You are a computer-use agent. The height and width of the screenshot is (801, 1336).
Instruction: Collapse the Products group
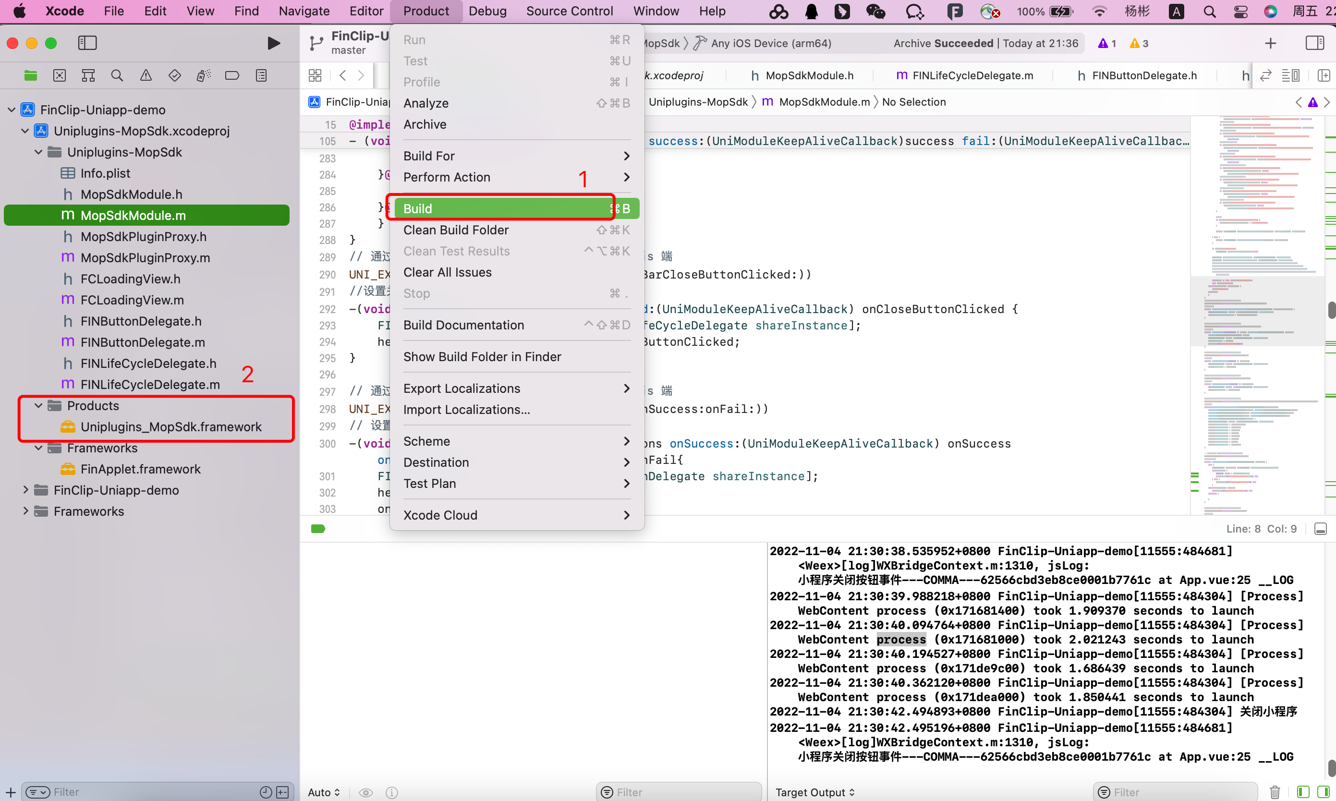(x=38, y=406)
